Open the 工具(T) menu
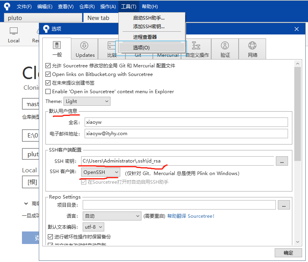Screen dimensions: 308x262 tap(129, 7)
